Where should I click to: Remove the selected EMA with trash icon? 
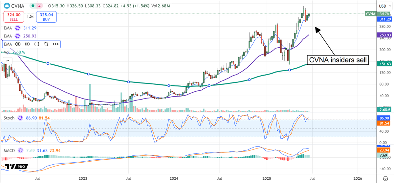coord(46,44)
